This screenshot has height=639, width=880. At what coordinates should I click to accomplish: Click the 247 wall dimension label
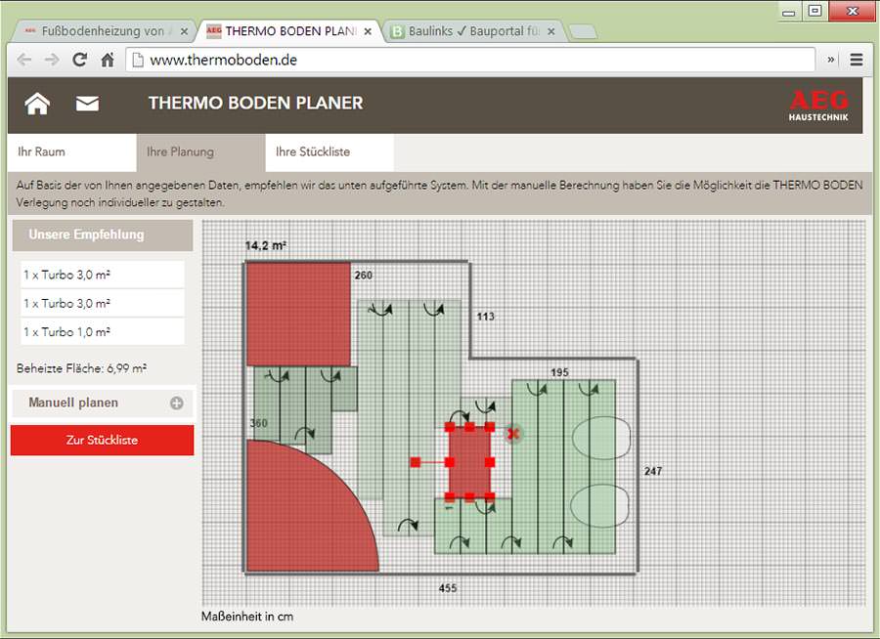tap(653, 471)
